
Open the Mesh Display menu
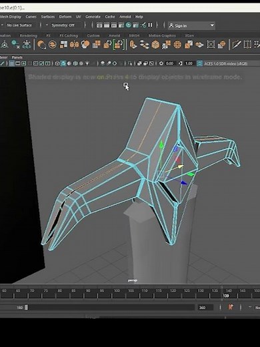pyautogui.click(x=11, y=17)
